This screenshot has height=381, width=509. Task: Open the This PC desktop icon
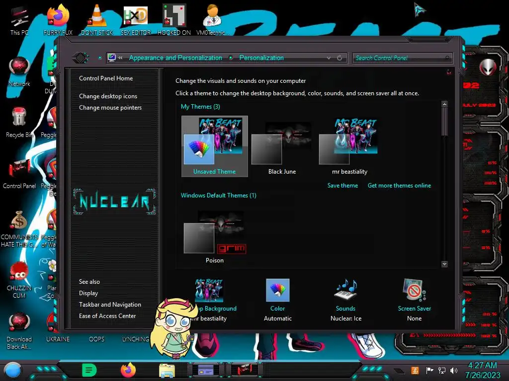(x=19, y=20)
